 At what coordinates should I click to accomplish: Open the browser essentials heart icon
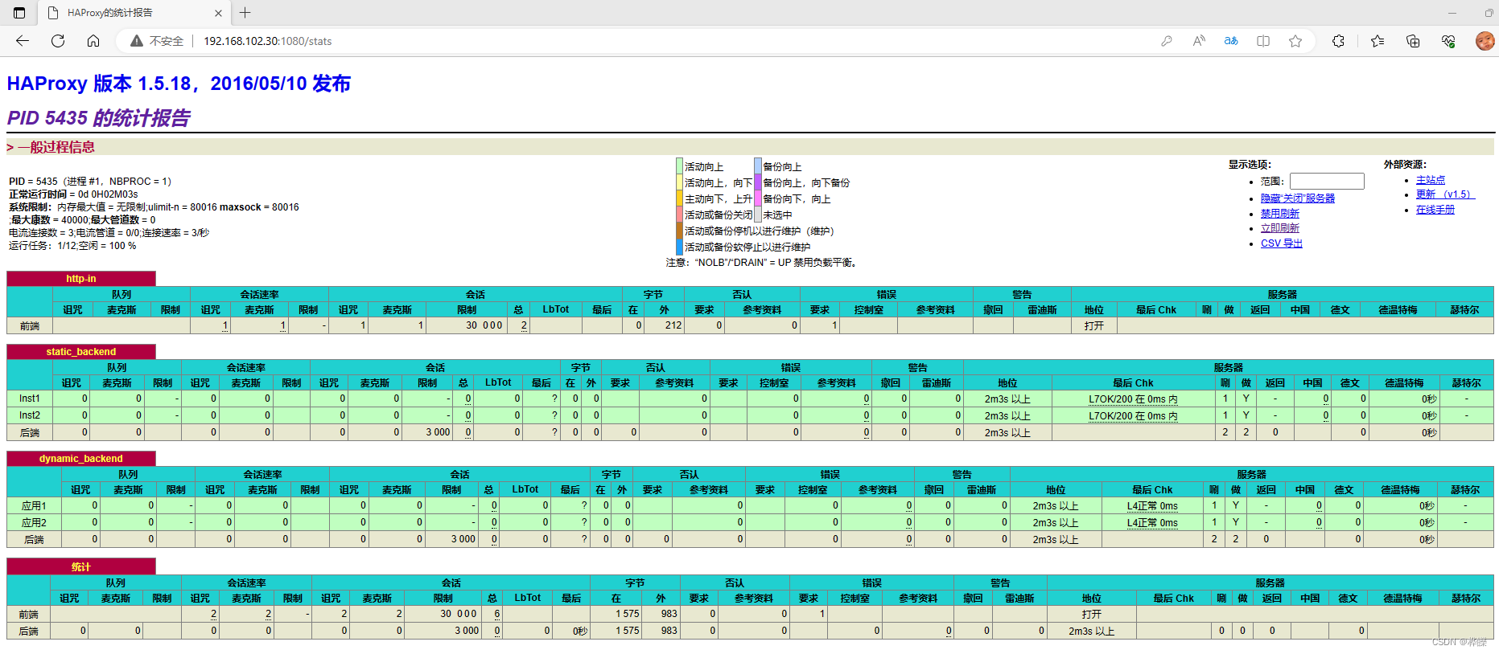pos(1448,41)
